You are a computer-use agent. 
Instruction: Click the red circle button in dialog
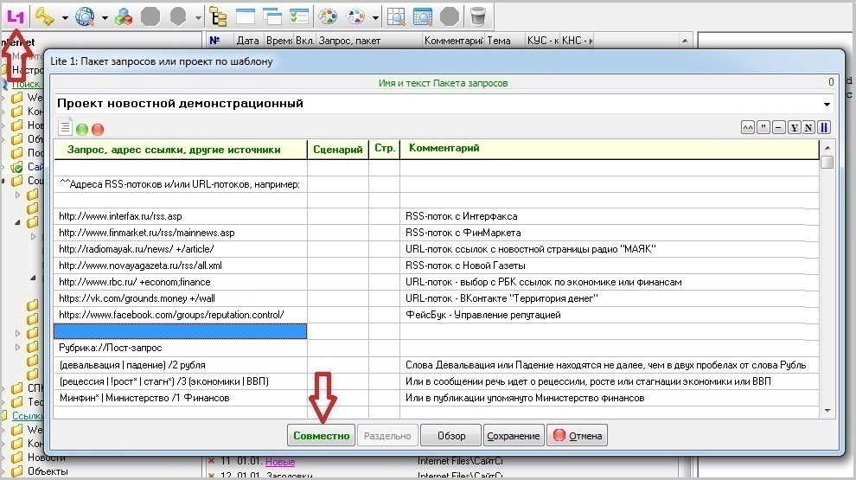point(97,129)
